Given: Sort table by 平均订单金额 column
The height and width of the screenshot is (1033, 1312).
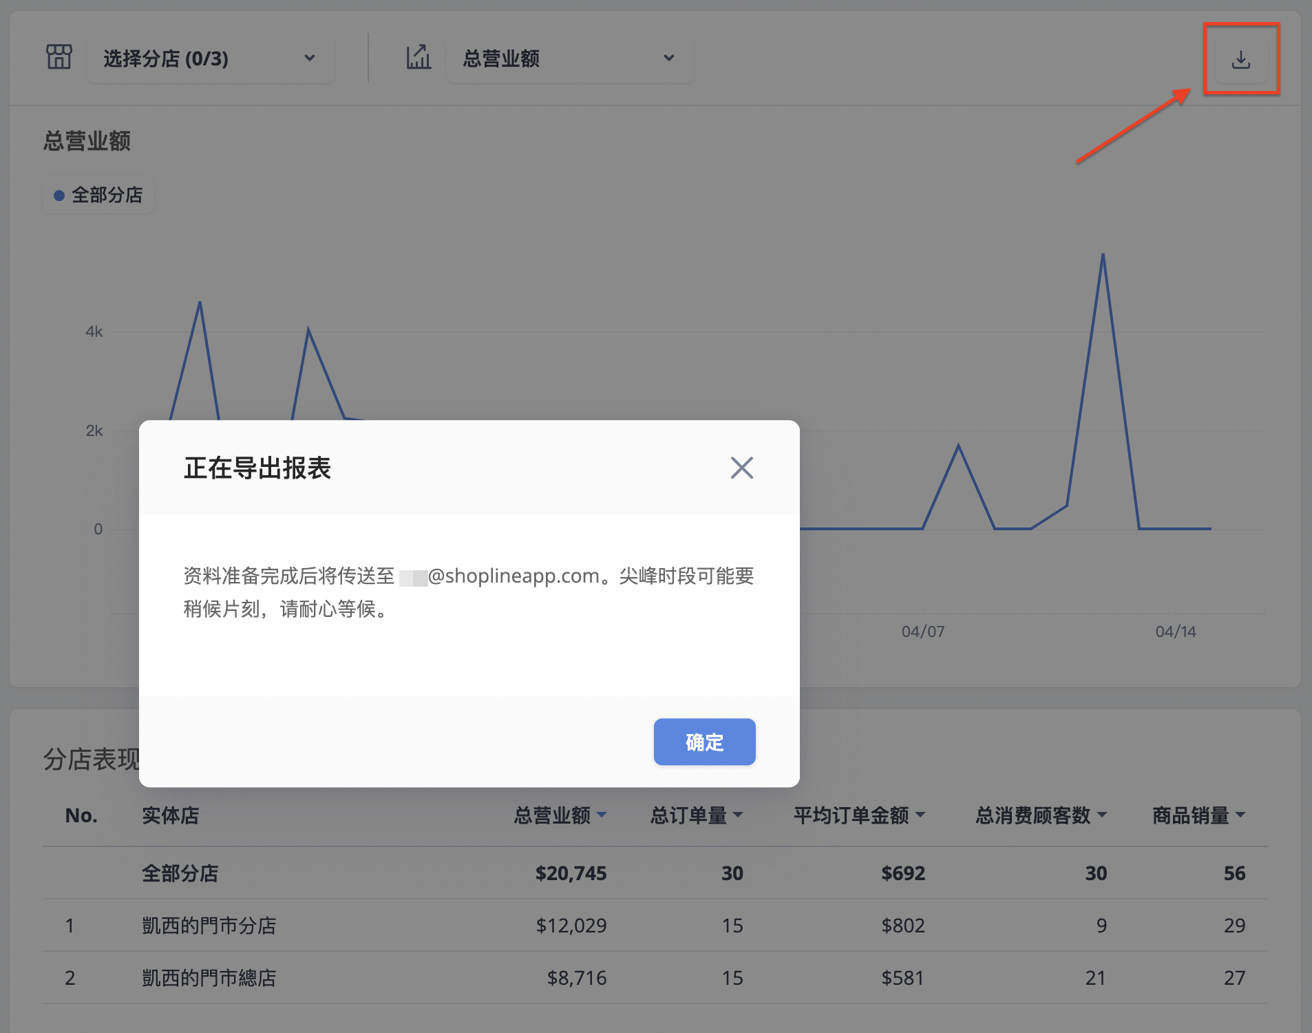Looking at the screenshot, I should (859, 815).
